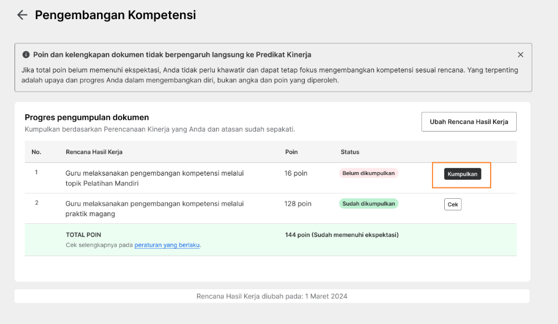The height and width of the screenshot is (324, 558).
Task: Click the 128 poin value
Action: tap(297, 204)
